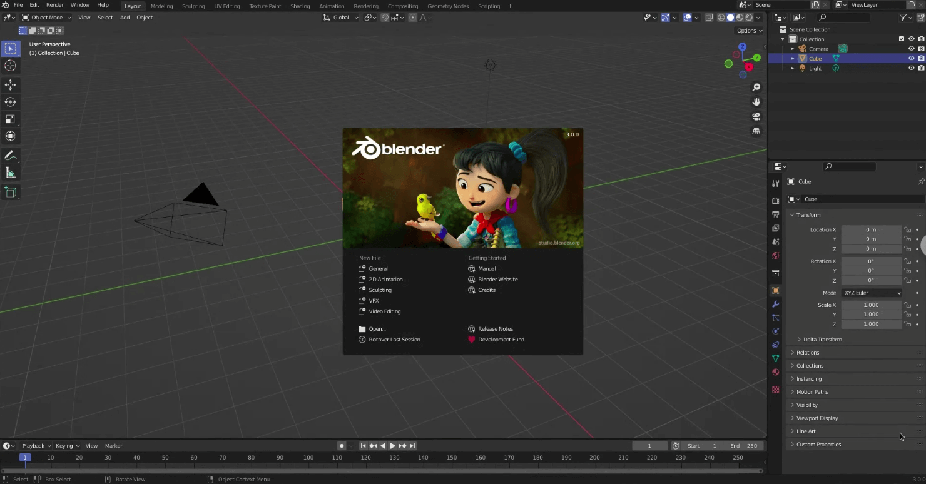Switch to the Geometry Nodes workspace tab

tap(448, 6)
